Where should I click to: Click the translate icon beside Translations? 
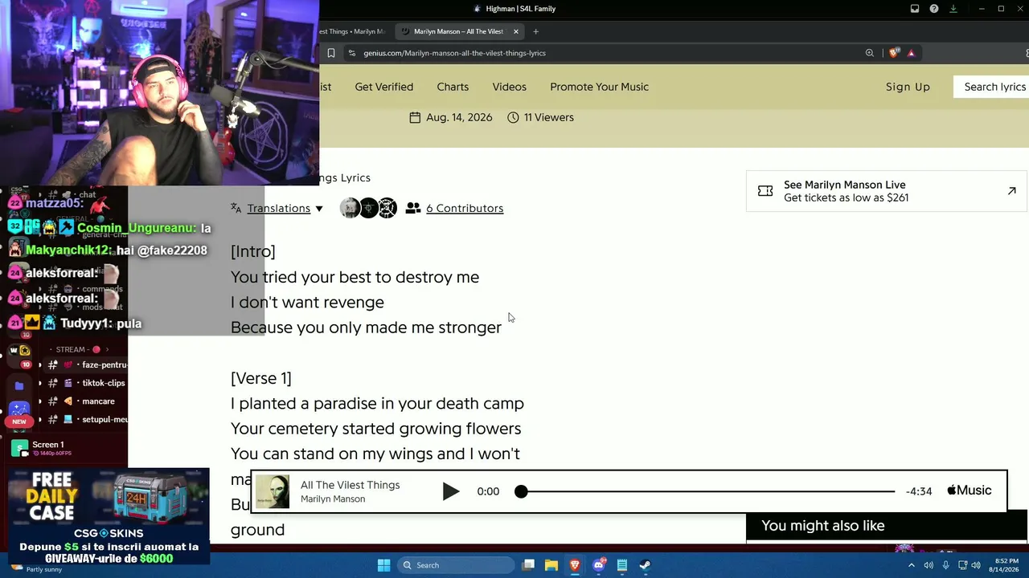click(236, 208)
